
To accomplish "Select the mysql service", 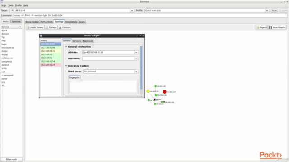I will 5,54.
